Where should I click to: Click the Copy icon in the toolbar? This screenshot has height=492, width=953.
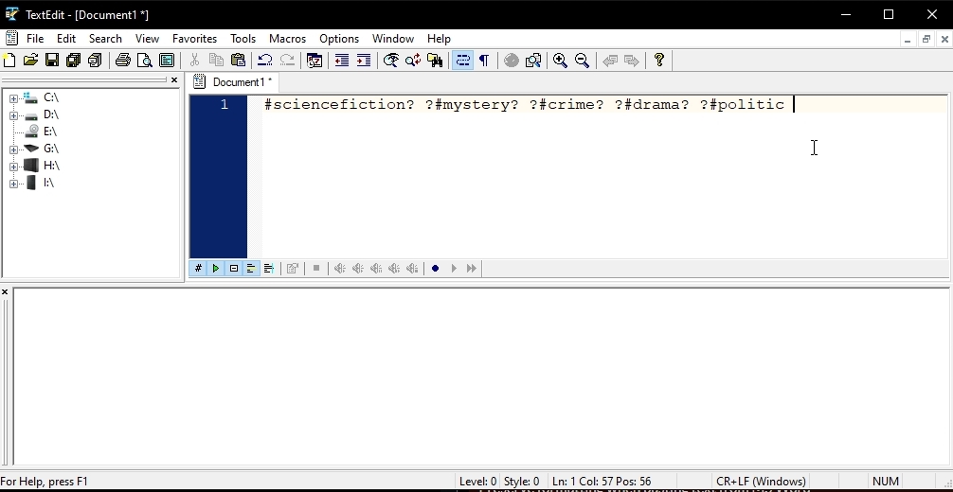coord(216,61)
